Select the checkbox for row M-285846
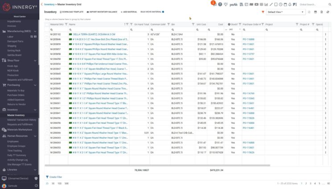336x189 pixels. pyautogui.click(x=47, y=39)
